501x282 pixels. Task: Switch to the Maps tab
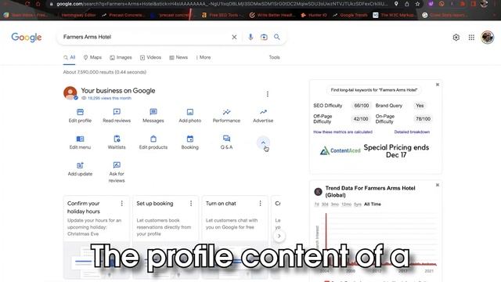point(92,57)
